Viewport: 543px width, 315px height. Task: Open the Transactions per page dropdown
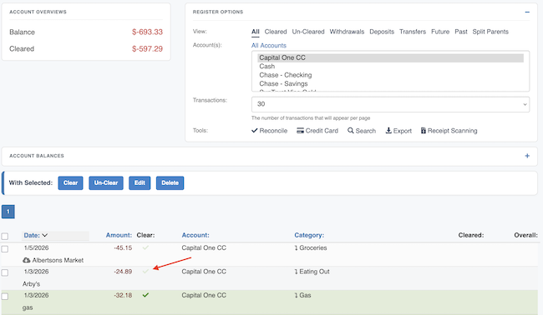(390, 104)
